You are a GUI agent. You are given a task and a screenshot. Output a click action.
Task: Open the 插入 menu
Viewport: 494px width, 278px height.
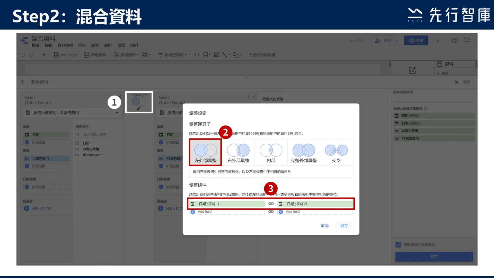point(82,46)
